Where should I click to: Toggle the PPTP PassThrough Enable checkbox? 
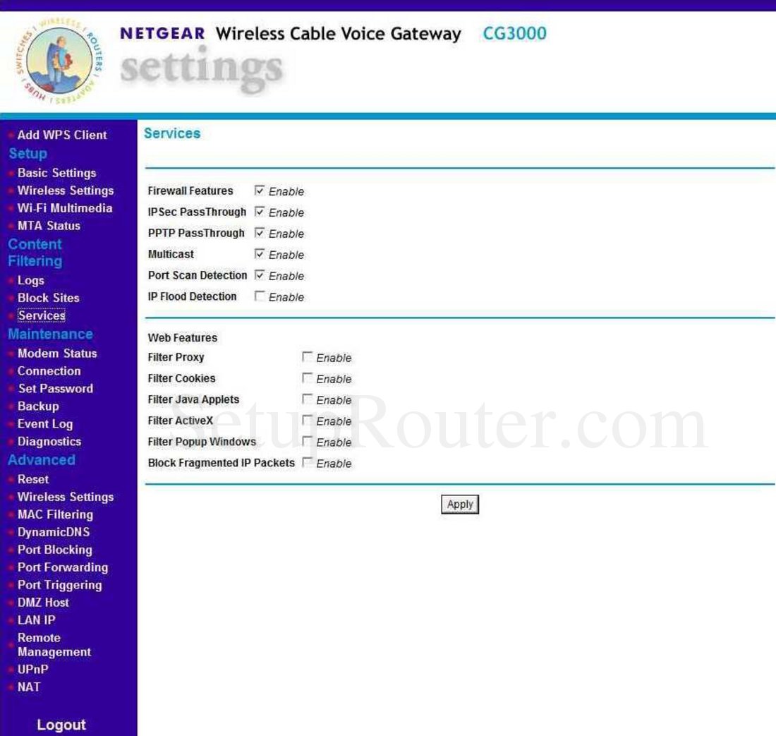[260, 233]
